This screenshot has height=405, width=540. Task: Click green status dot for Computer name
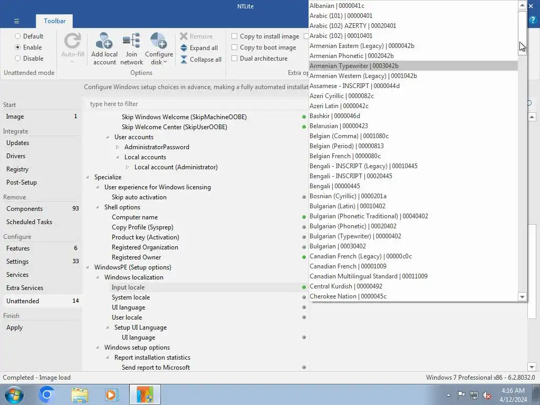pyautogui.click(x=304, y=217)
